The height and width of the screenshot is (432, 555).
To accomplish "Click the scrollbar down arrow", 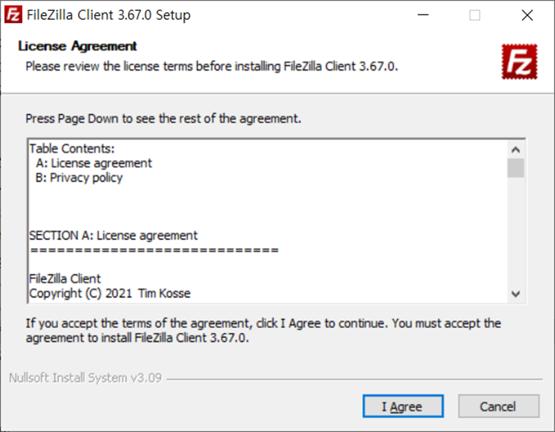I will coord(516,294).
